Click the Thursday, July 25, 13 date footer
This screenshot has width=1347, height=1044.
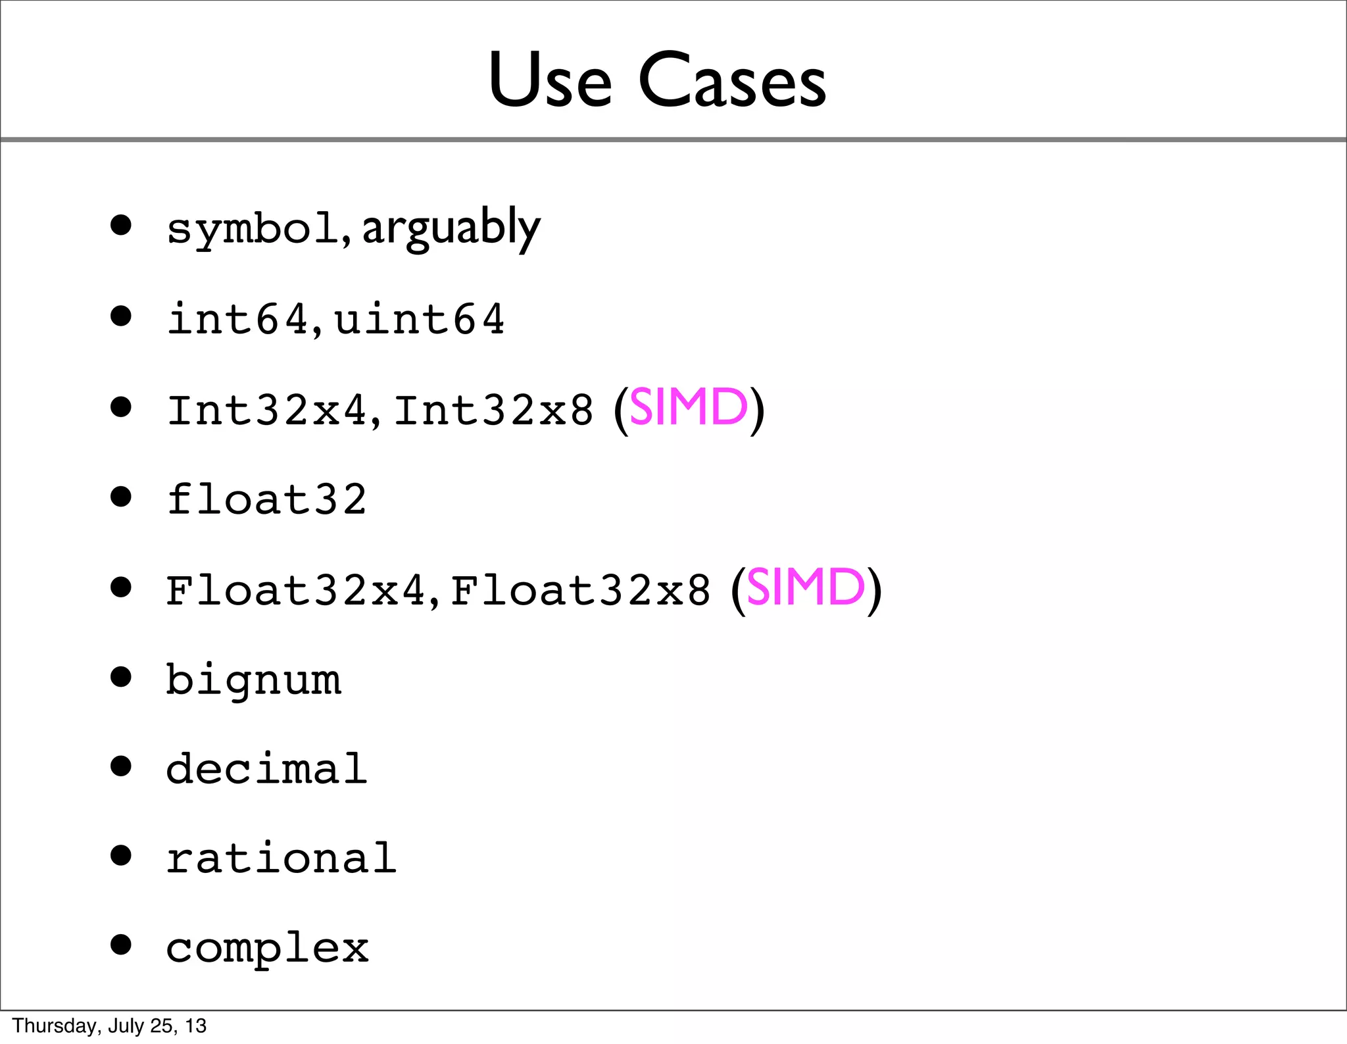(109, 1026)
